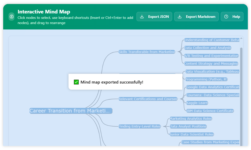Click the download icon on Export JSON

142,17
